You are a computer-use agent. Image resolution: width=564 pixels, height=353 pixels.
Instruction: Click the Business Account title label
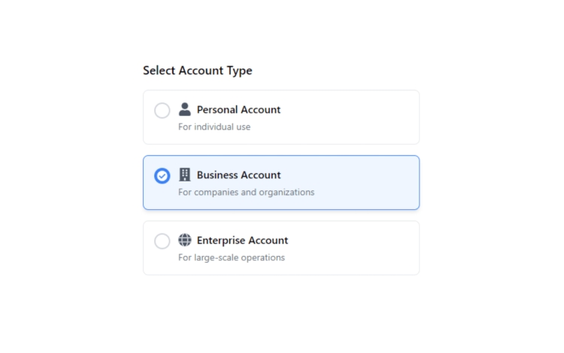238,175
